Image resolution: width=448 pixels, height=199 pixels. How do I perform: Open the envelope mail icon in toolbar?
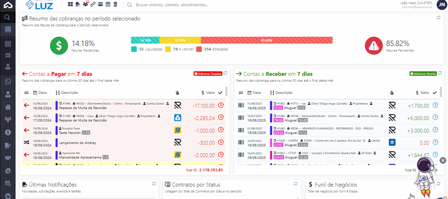(x=100, y=4)
